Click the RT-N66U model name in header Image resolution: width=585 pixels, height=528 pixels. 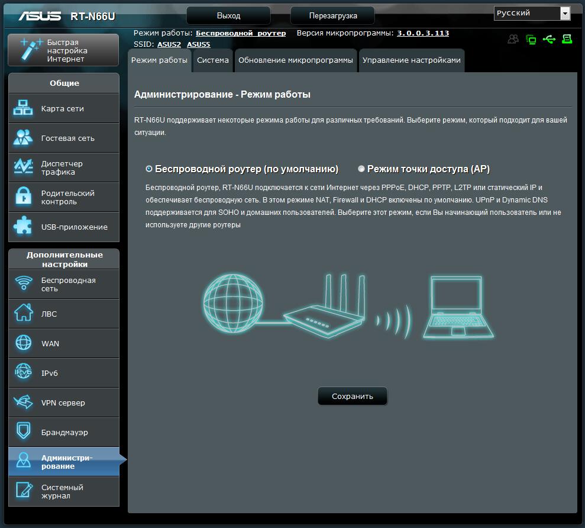(93, 17)
